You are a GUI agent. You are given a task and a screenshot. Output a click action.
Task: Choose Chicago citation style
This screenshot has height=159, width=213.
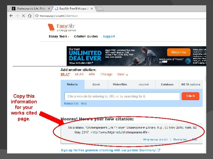[x=106, y=74]
